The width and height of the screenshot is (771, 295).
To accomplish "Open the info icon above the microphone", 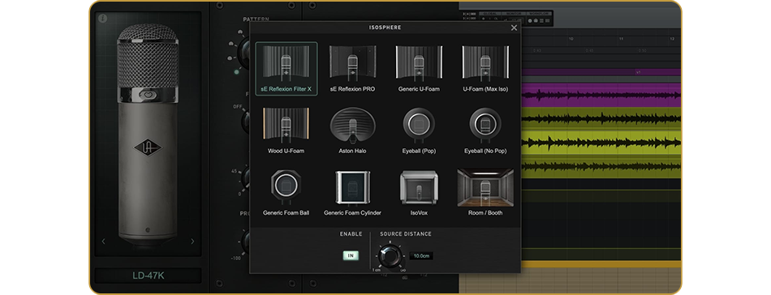I will point(103,18).
